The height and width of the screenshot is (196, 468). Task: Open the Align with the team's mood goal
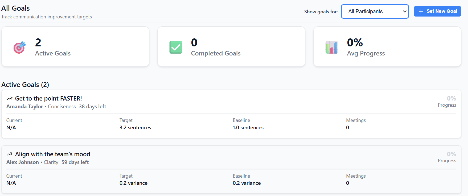[x=53, y=154]
